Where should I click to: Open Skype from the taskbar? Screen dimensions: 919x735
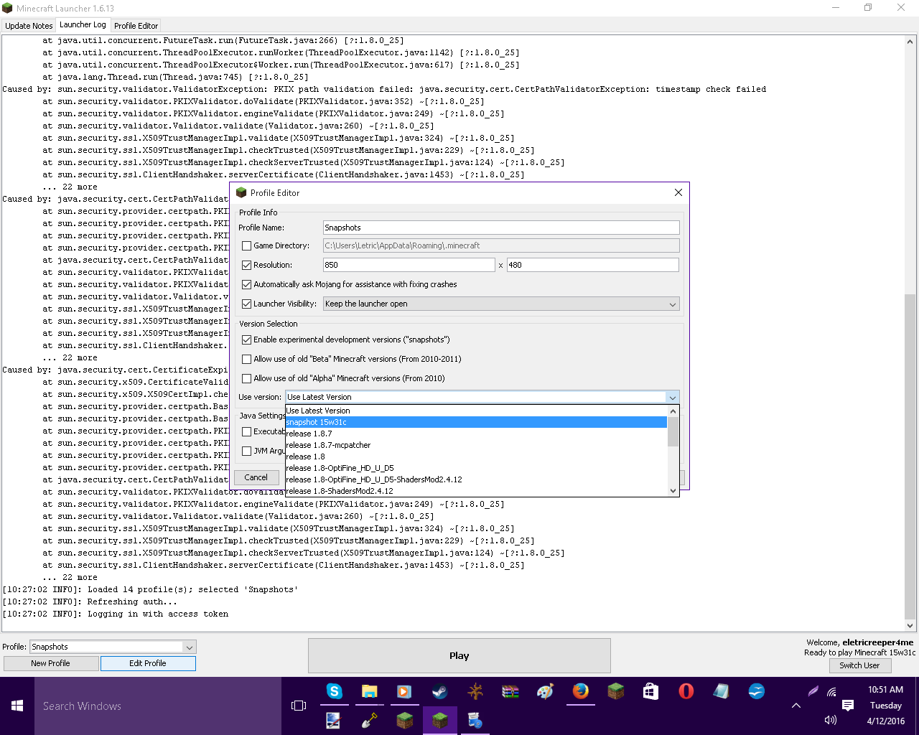334,691
